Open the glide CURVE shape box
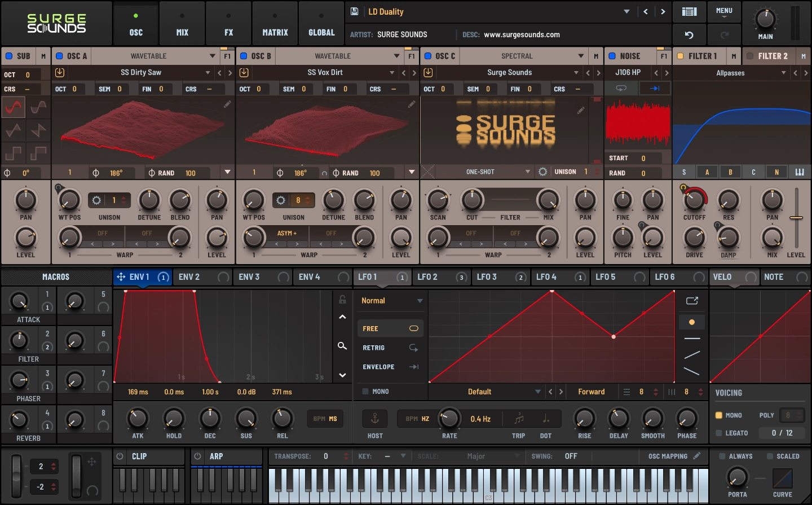Image resolution: width=812 pixels, height=505 pixels. (782, 478)
